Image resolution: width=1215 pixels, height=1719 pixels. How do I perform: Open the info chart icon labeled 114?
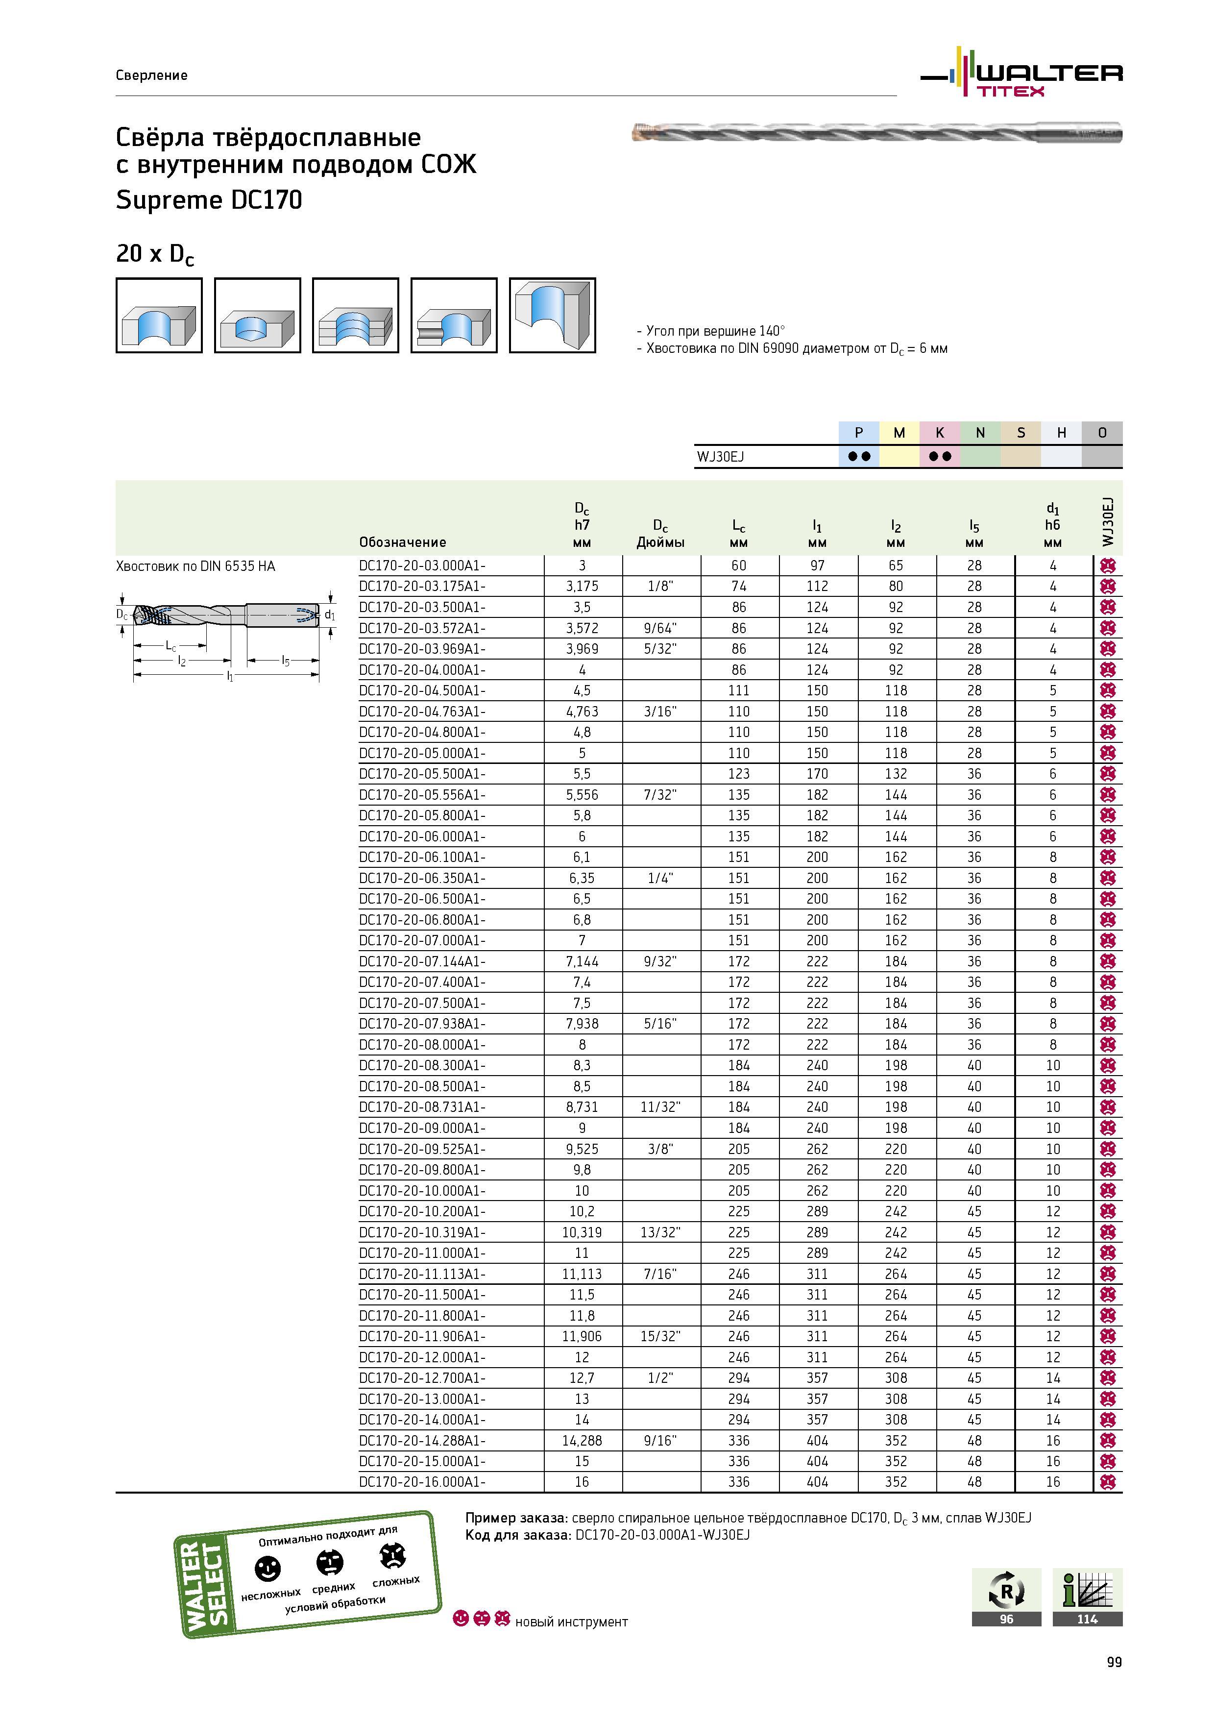click(x=1088, y=1597)
